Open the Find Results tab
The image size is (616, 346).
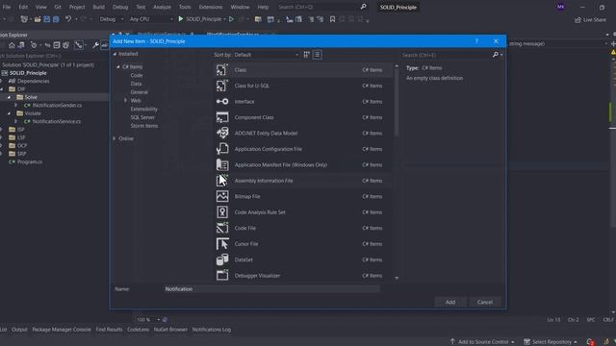coord(109,330)
